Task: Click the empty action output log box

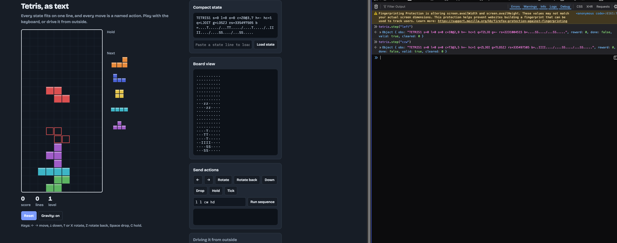Action: [235, 217]
